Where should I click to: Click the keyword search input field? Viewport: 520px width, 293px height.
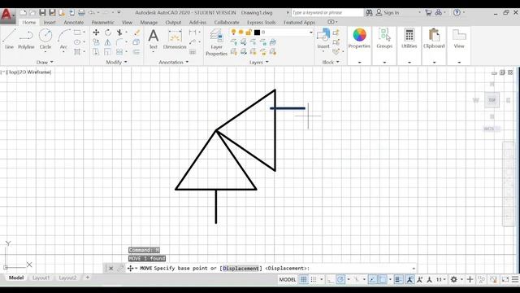click(327, 13)
